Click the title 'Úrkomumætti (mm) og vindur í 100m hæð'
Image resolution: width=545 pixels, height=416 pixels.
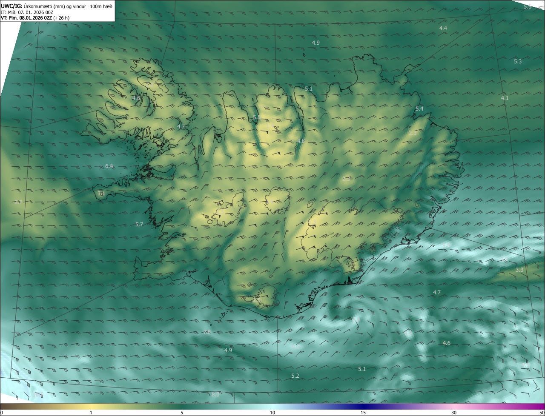point(68,6)
